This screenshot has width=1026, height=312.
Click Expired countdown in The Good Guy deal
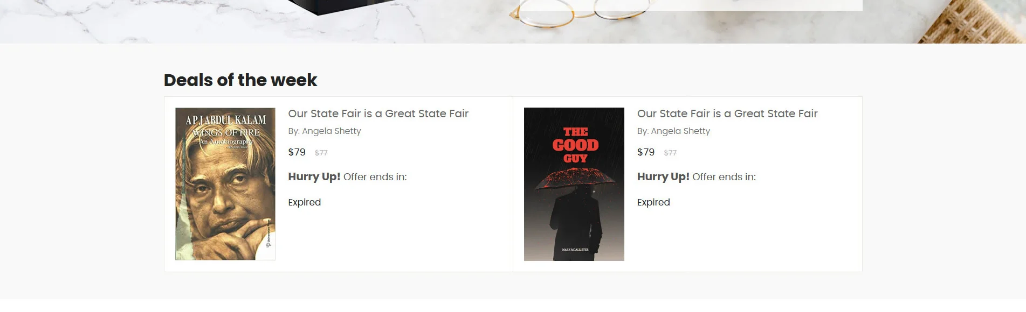[x=653, y=202]
